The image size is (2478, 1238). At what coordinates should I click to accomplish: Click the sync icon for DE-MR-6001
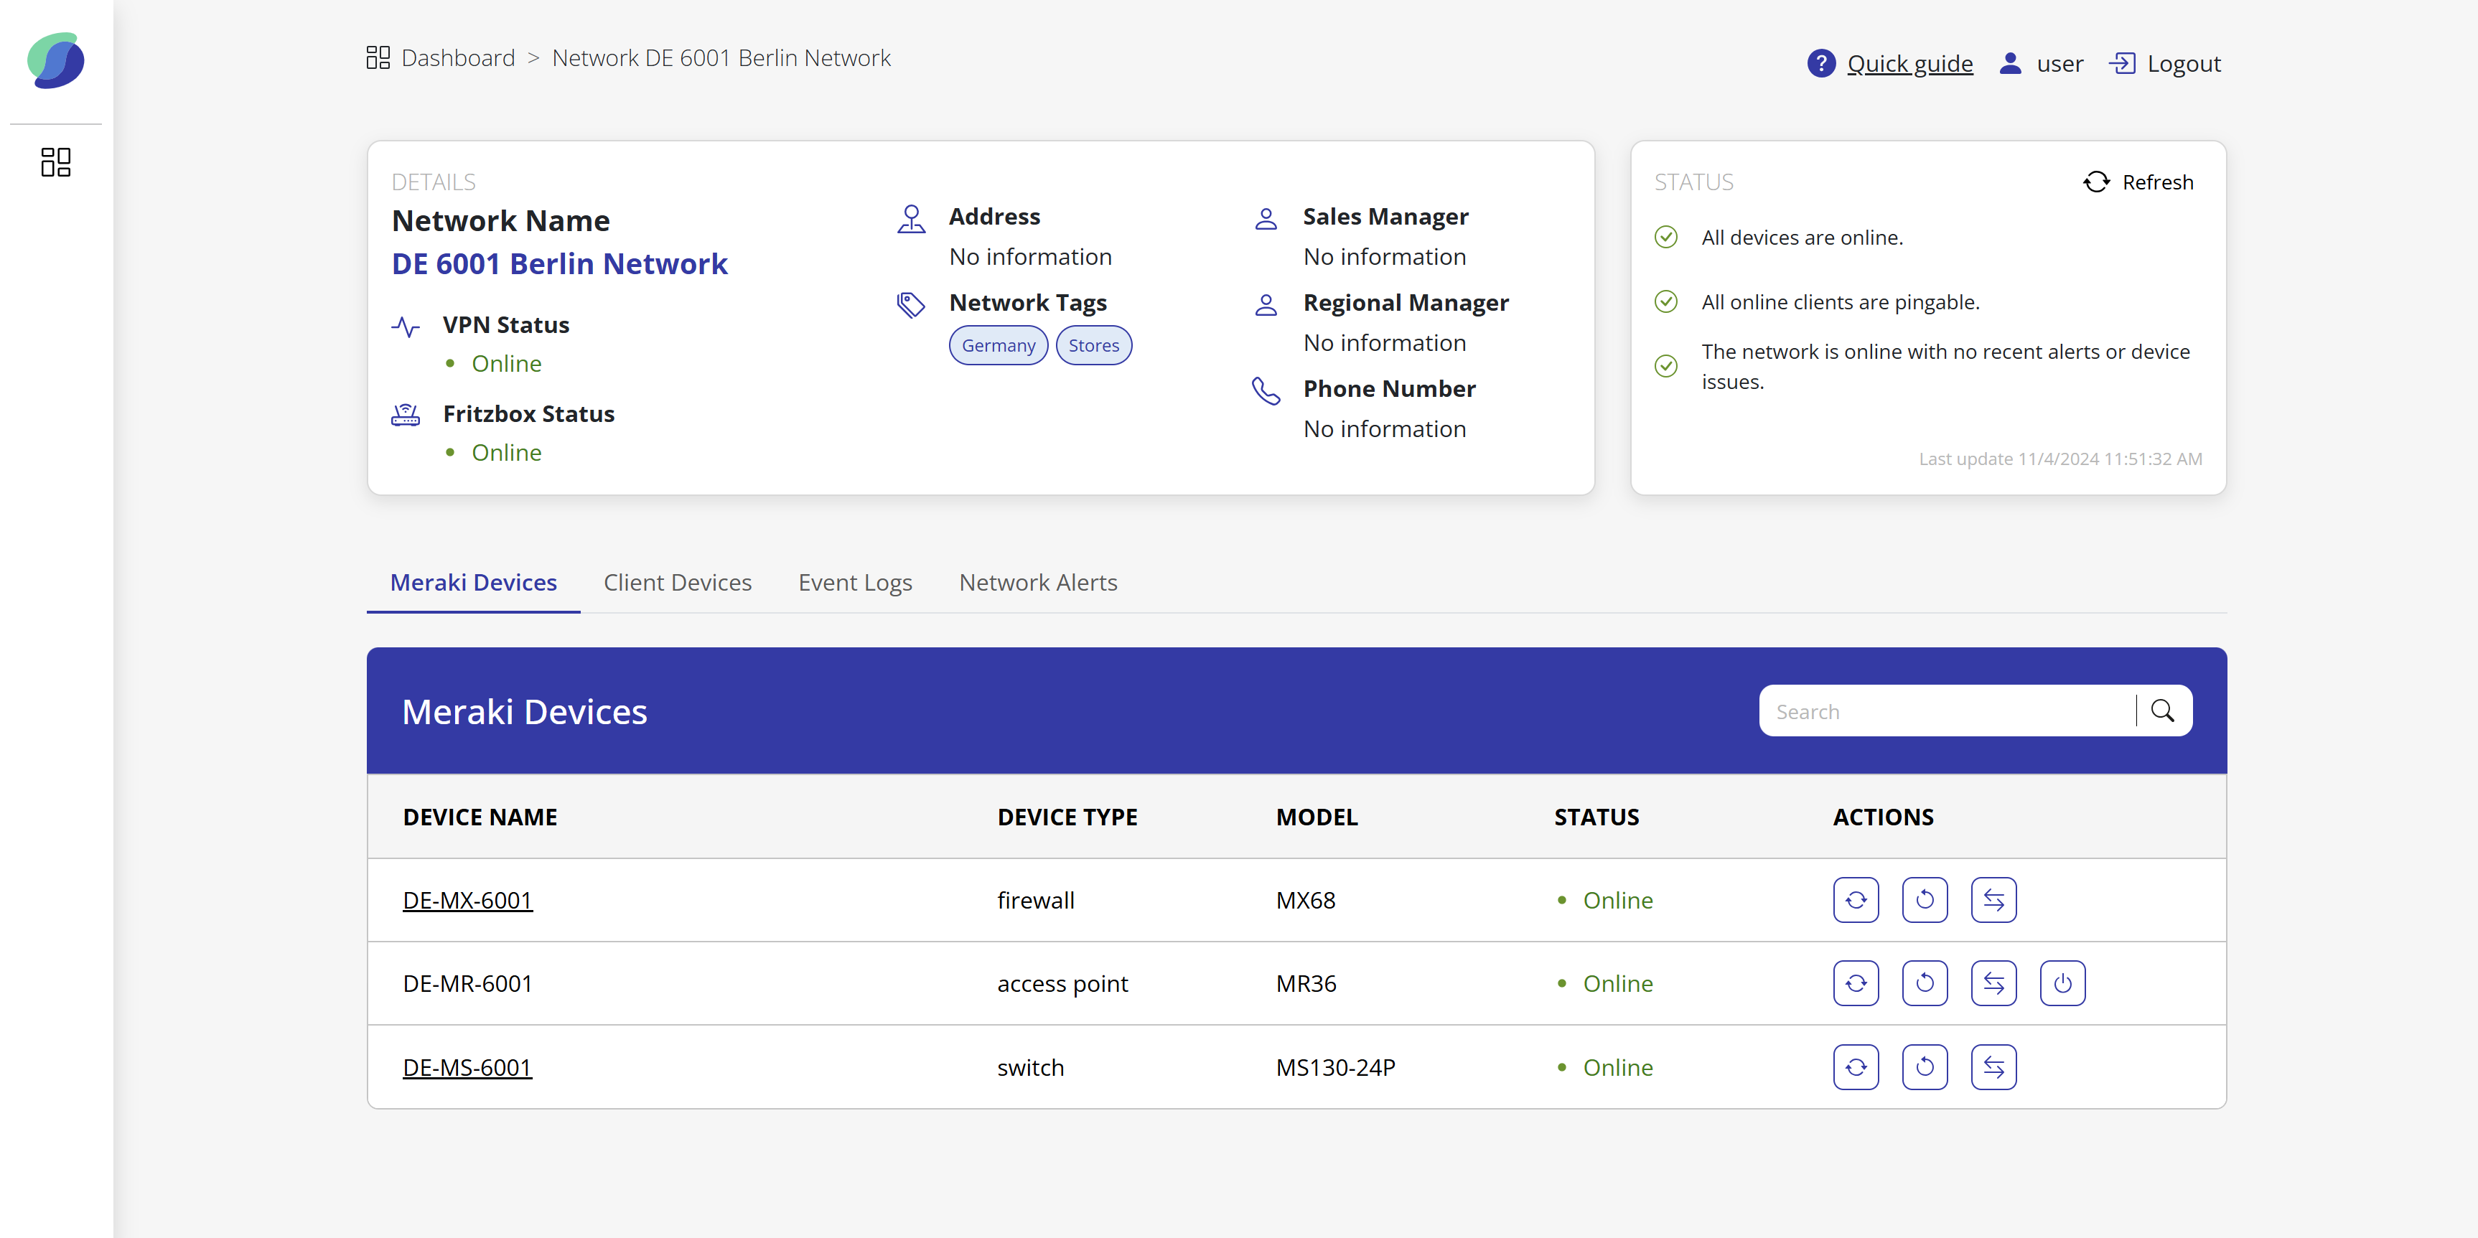click(1856, 983)
